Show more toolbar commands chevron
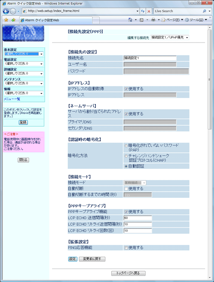The height and width of the screenshot is (282, 214). (x=211, y=18)
